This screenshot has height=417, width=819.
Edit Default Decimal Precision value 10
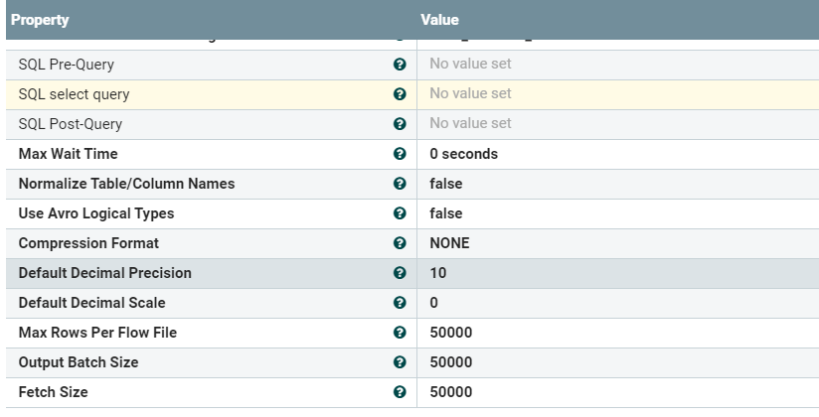438,273
